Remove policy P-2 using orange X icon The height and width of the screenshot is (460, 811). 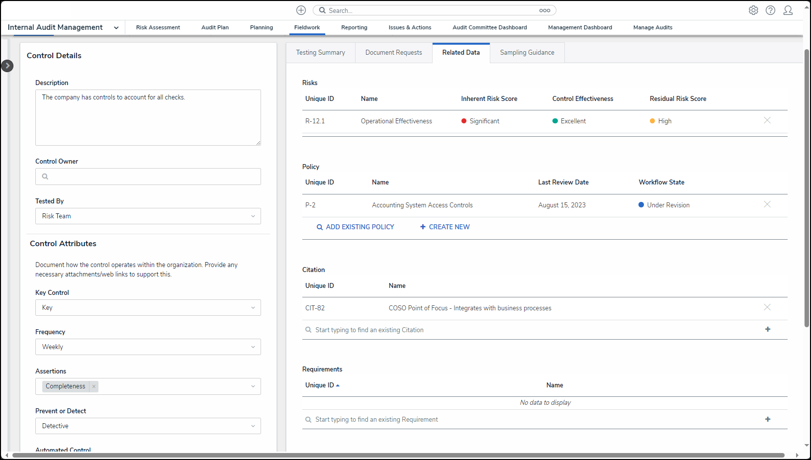coord(767,204)
